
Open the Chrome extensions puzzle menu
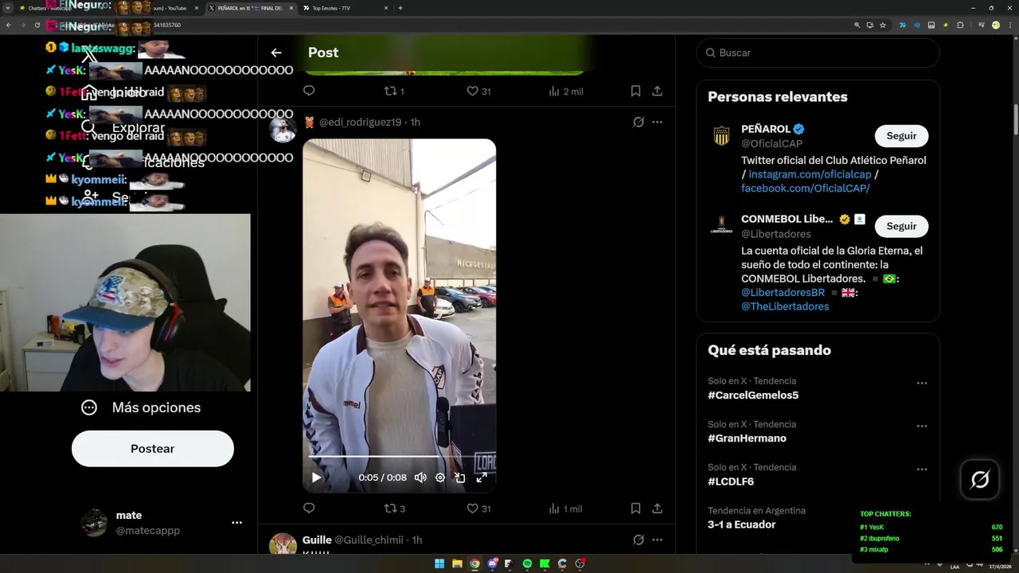coord(960,25)
